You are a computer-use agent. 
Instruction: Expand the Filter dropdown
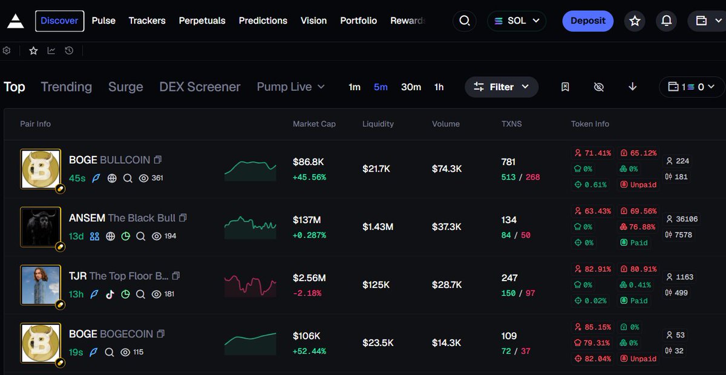502,87
